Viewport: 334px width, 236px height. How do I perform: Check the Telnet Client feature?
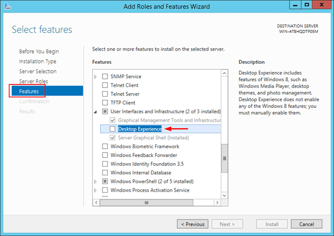[105, 86]
